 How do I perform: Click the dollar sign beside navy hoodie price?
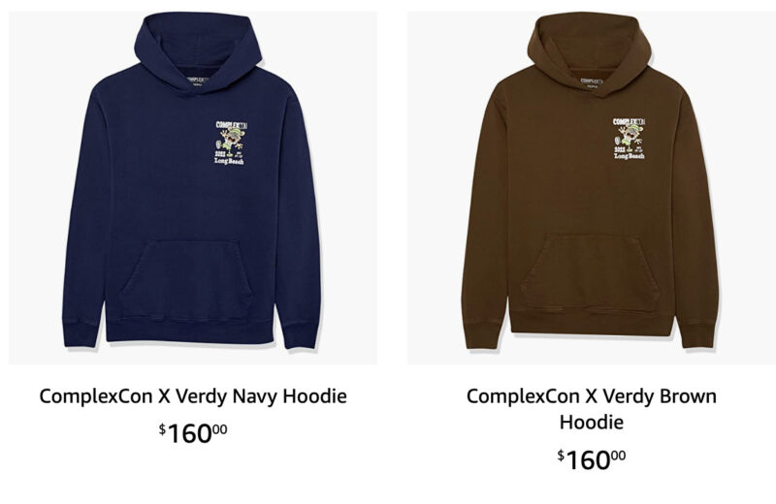coord(162,429)
